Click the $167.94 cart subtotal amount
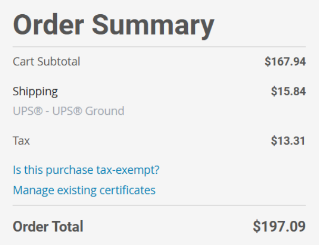Viewport: 319px width, 245px height. pos(285,62)
